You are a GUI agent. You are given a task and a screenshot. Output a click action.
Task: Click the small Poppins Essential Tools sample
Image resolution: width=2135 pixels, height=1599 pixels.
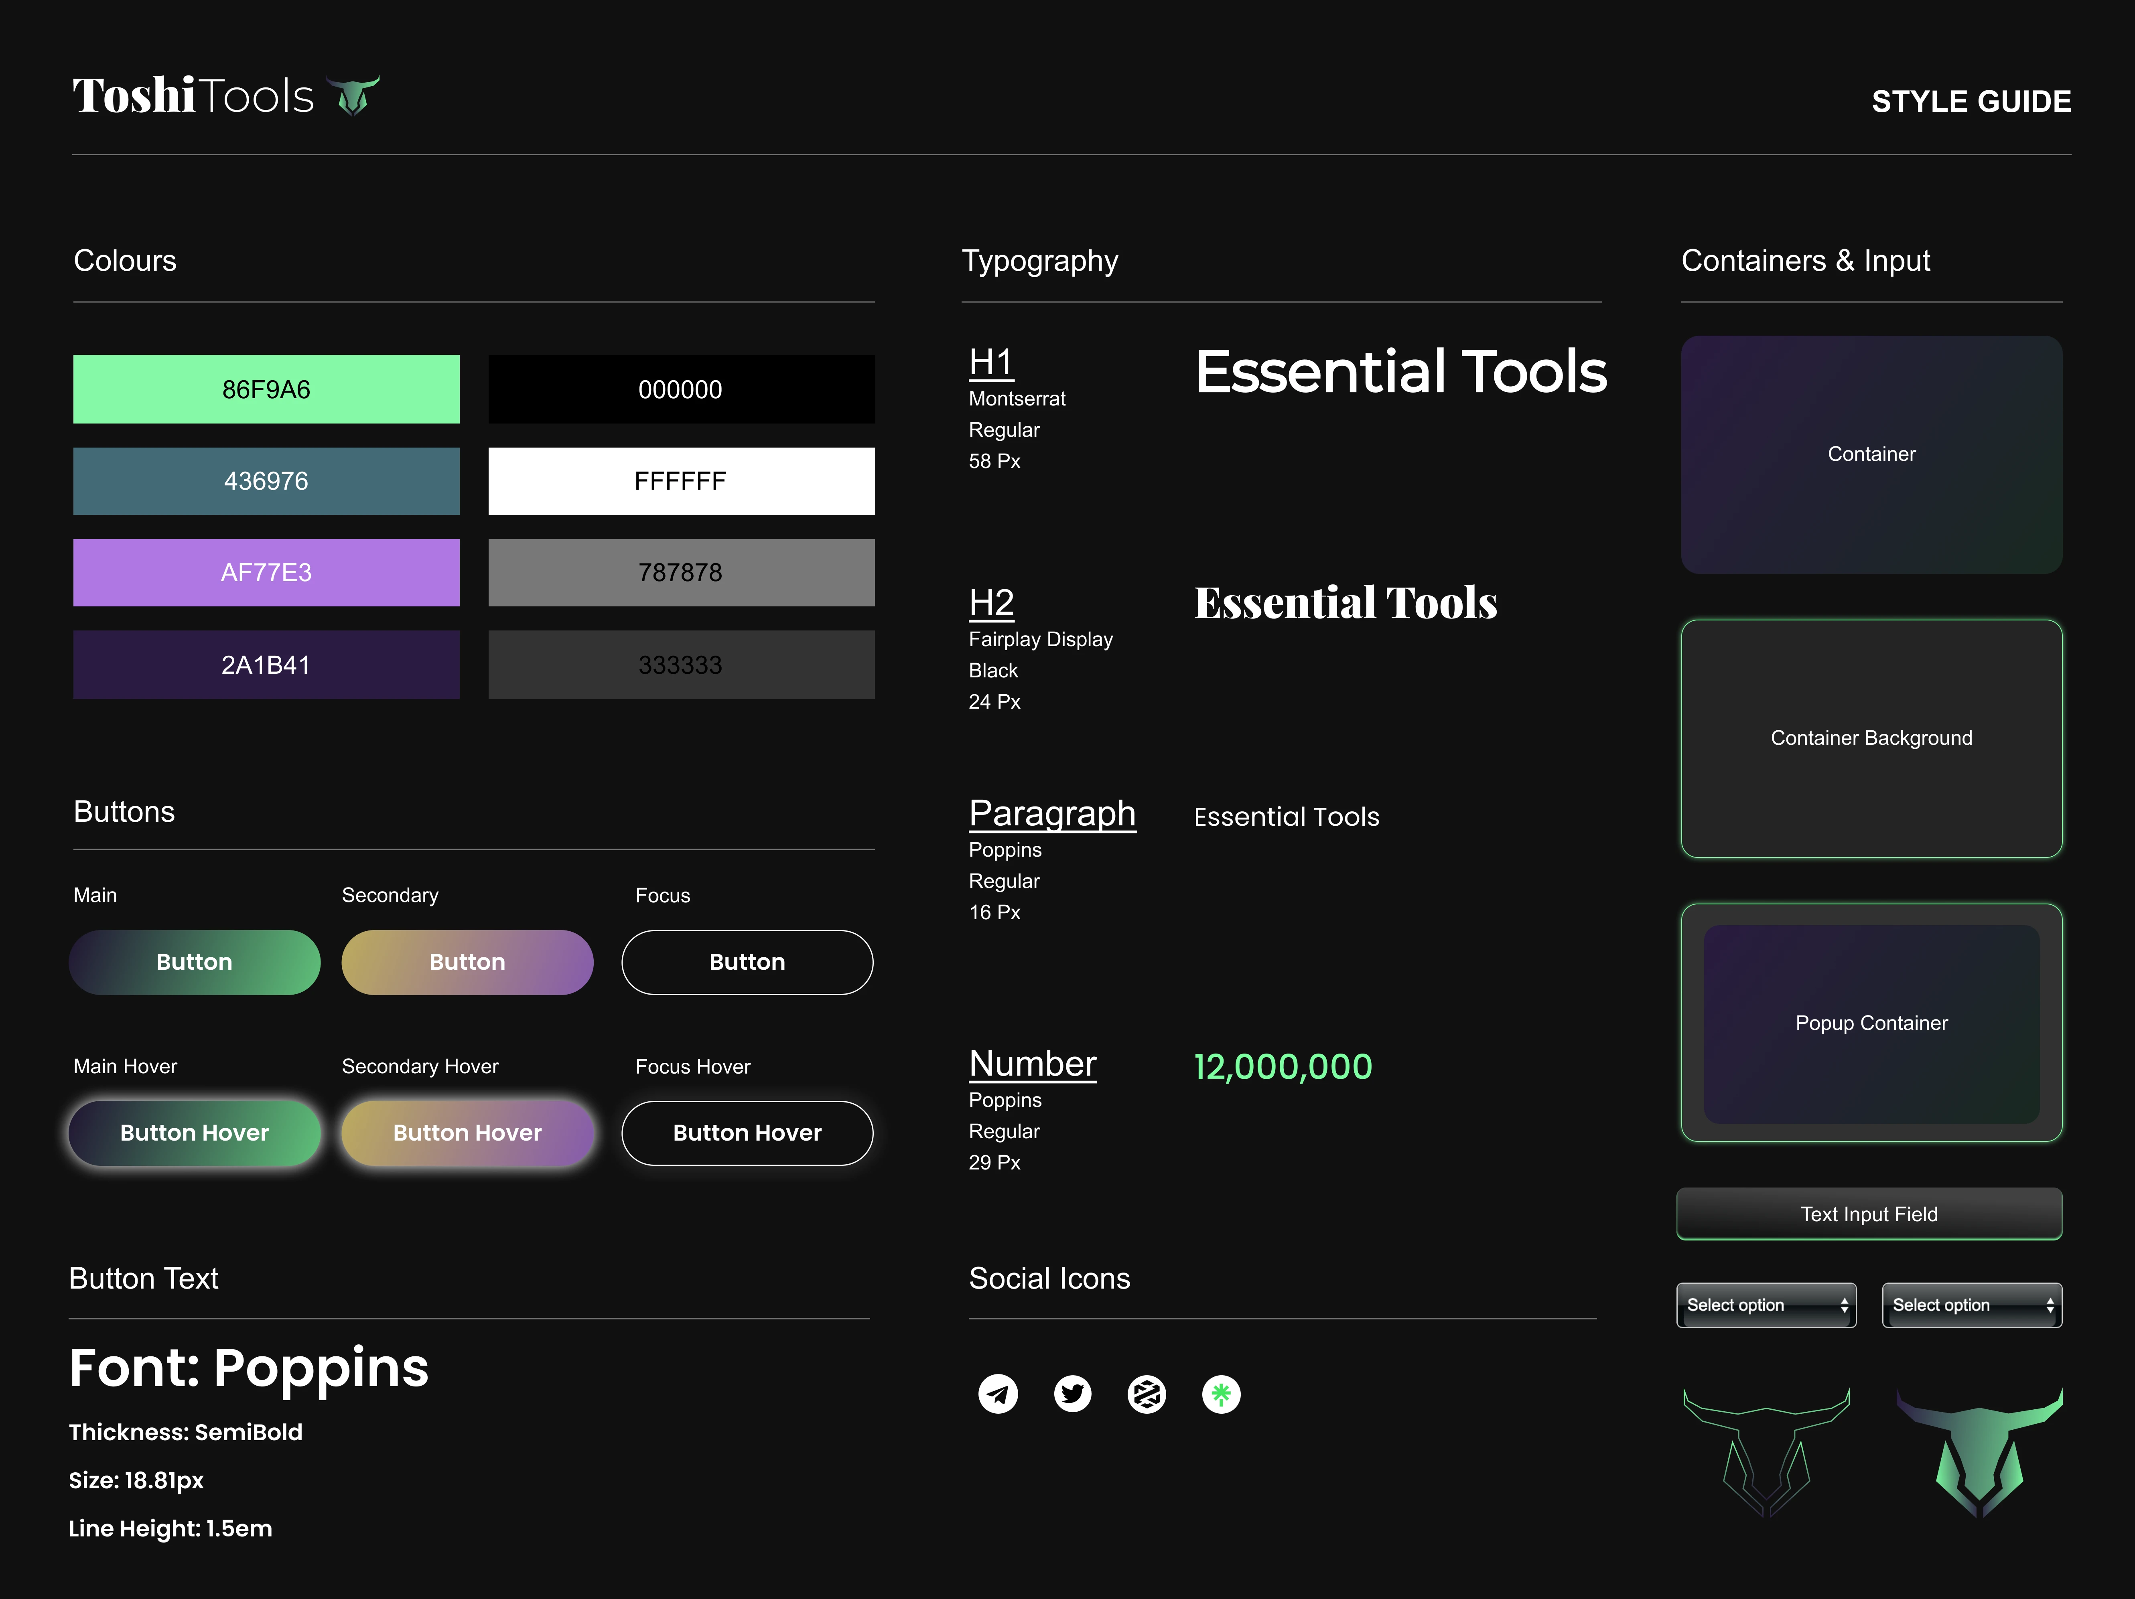click(1287, 817)
